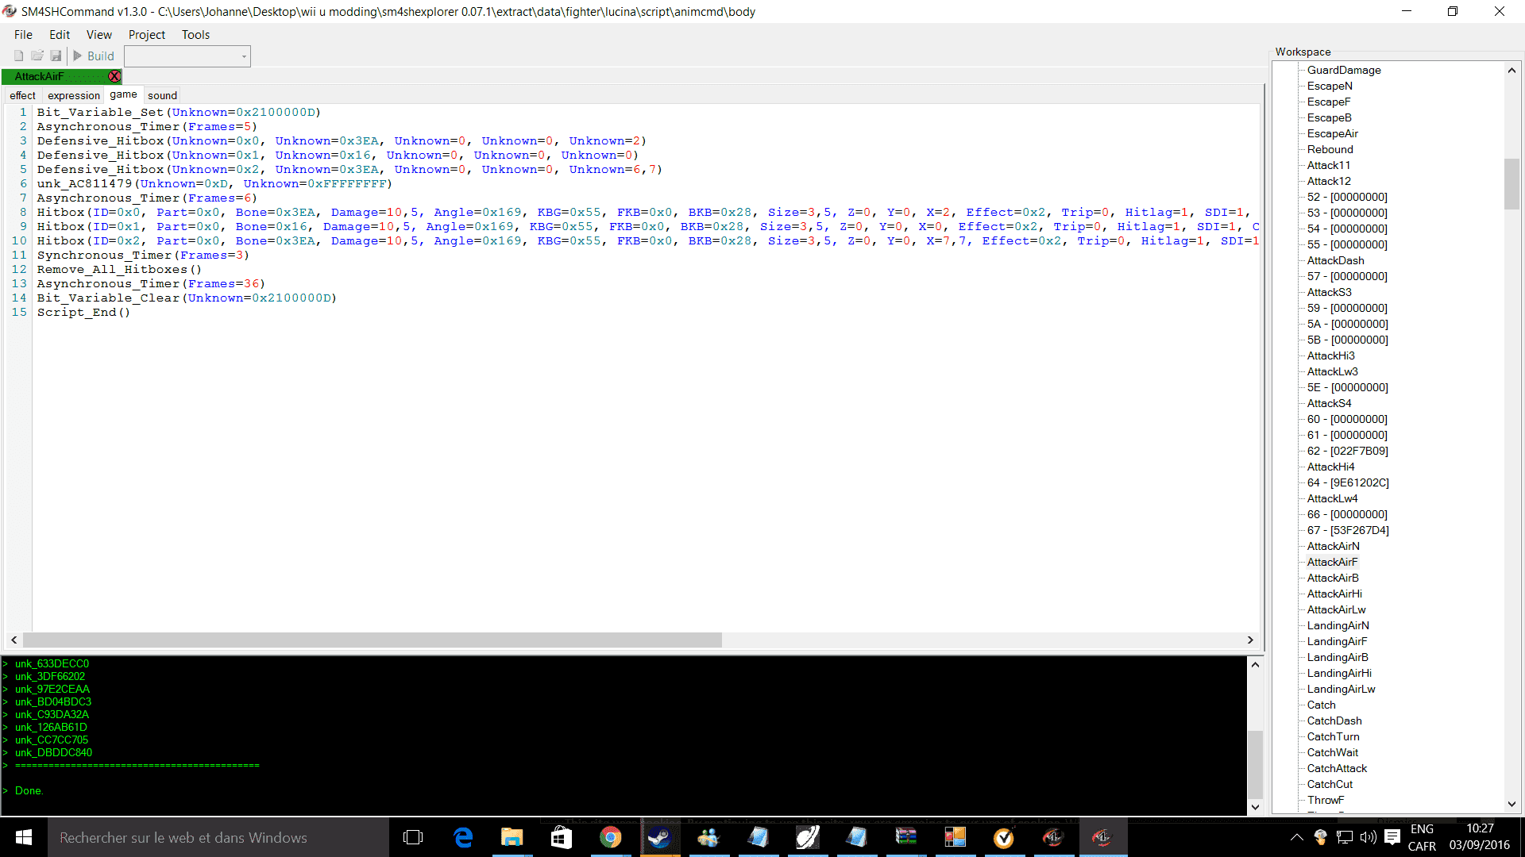Select LandingAirN in the Workspace tree
This screenshot has width=1525, height=857.
1338,625
